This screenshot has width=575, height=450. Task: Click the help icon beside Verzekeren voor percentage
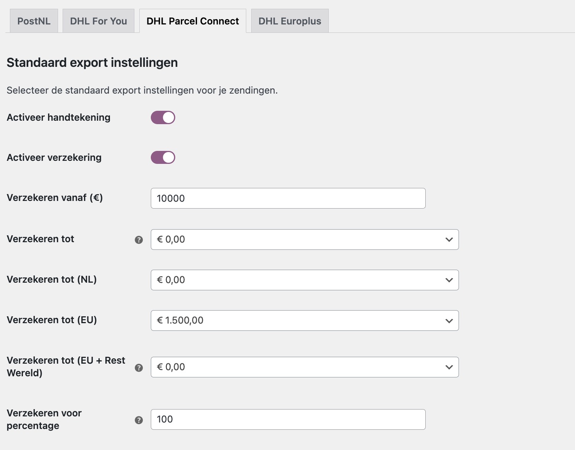[139, 419]
